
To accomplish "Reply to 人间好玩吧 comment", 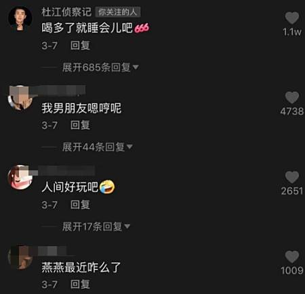I will click(80, 205).
